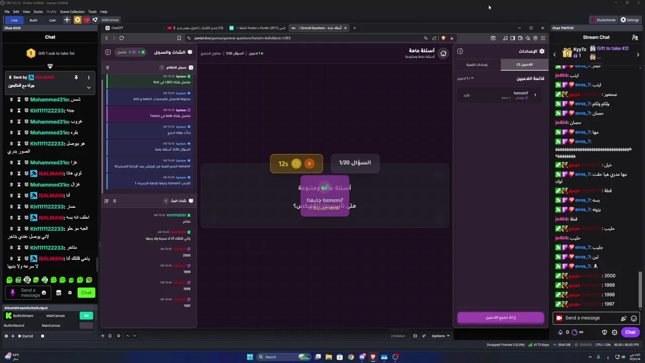Screen dimensions: 645x363
Task: Click the StartAll outputs button
Action: pyautogui.click(x=26, y=336)
